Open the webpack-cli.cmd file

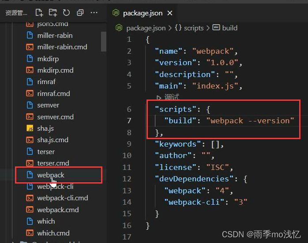[63, 198]
